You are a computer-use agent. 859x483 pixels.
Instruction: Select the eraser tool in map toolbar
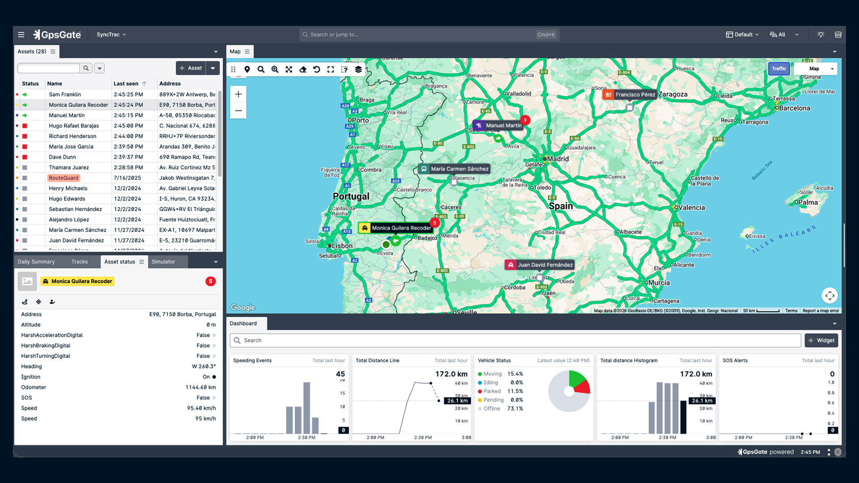(x=303, y=69)
